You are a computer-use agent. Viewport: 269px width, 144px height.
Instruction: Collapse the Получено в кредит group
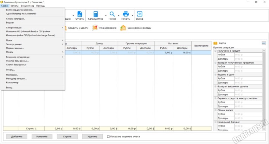click(x=216, y=51)
